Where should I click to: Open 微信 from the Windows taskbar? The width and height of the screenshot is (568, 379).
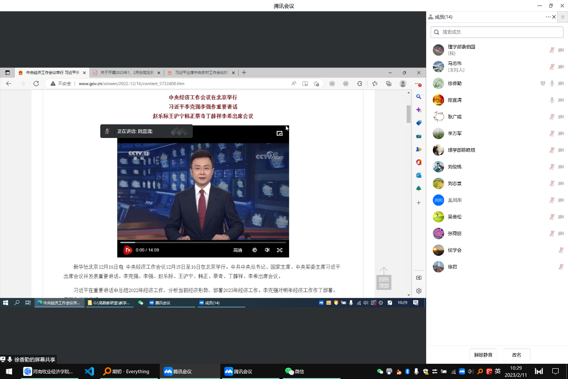tap(295, 371)
